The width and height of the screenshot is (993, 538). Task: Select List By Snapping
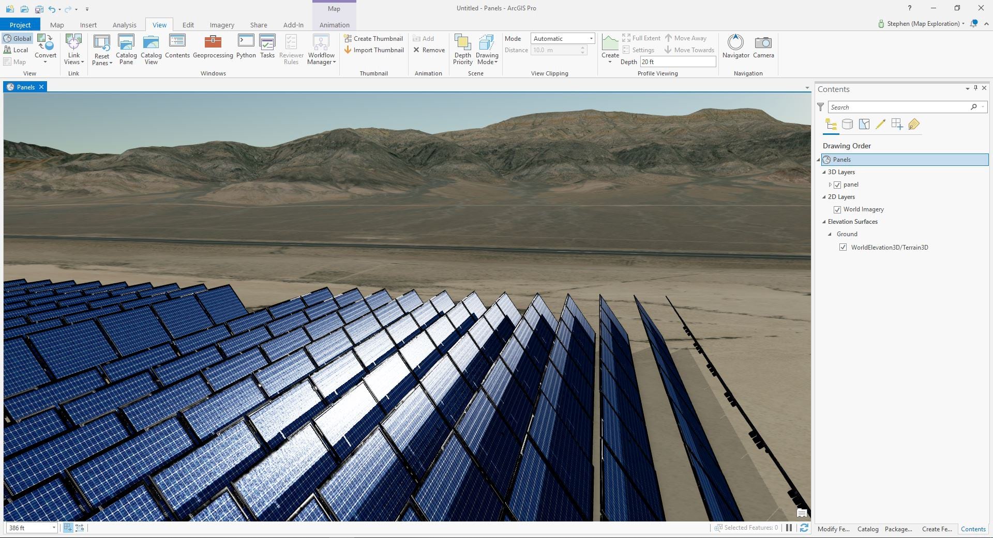(897, 125)
